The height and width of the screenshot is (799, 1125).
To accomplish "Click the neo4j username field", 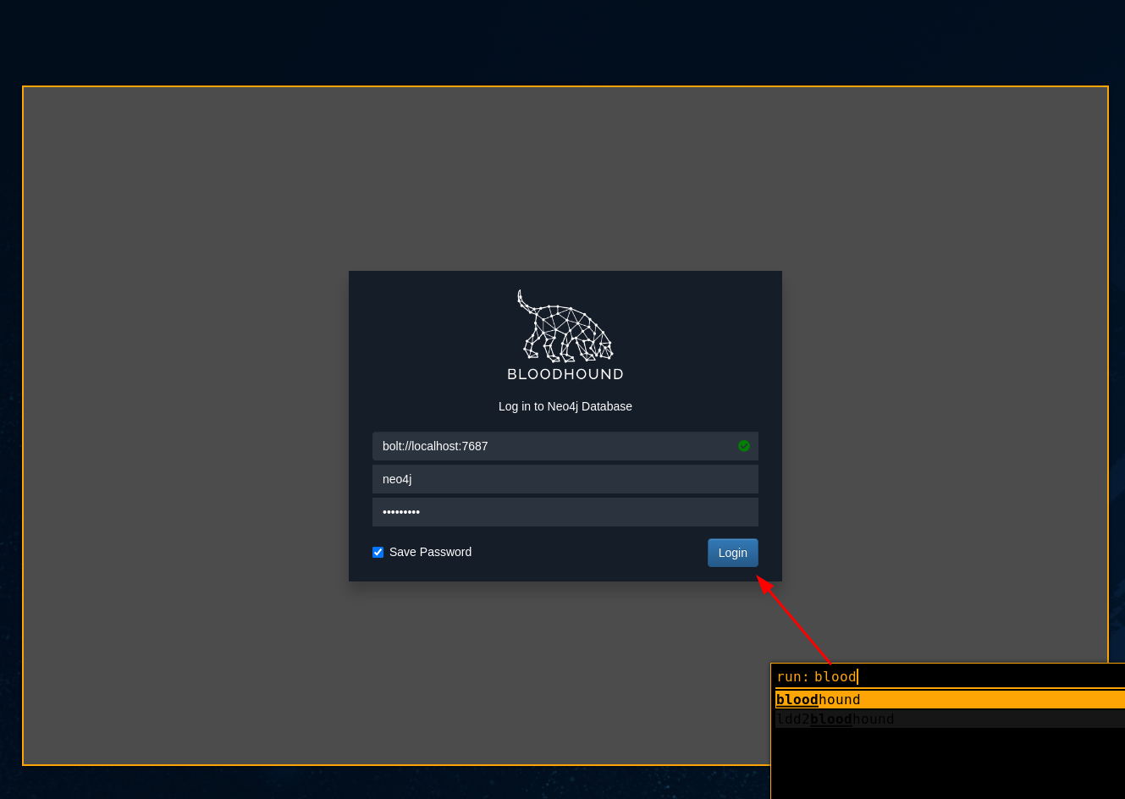I will point(565,479).
